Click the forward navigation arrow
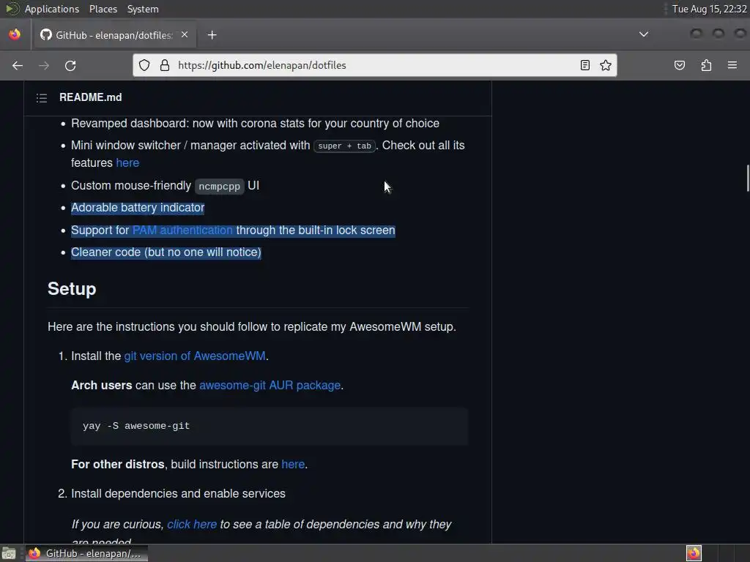This screenshot has width=750, height=562. click(43, 65)
